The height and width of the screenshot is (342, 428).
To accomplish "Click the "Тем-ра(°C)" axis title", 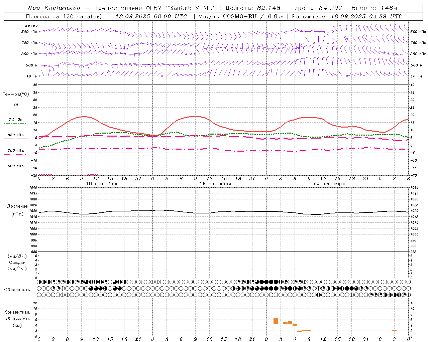I will [16, 95].
